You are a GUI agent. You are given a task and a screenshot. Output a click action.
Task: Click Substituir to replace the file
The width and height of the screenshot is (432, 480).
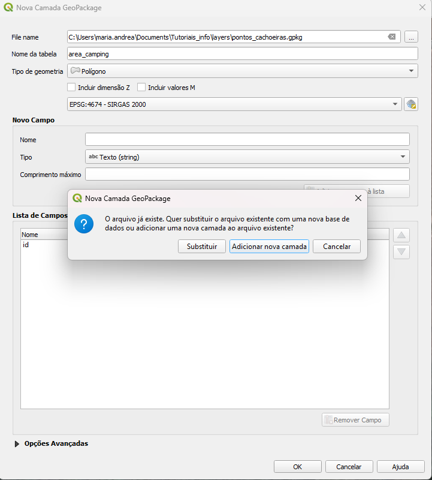tap(202, 247)
